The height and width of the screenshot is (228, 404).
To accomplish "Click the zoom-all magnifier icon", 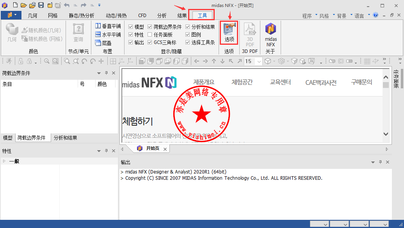I will tap(46, 61).
